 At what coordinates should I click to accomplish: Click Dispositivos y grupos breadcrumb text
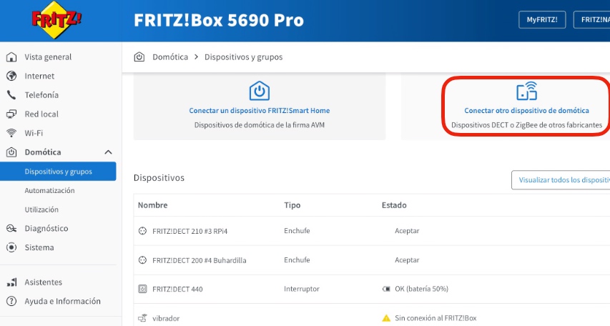tap(244, 57)
